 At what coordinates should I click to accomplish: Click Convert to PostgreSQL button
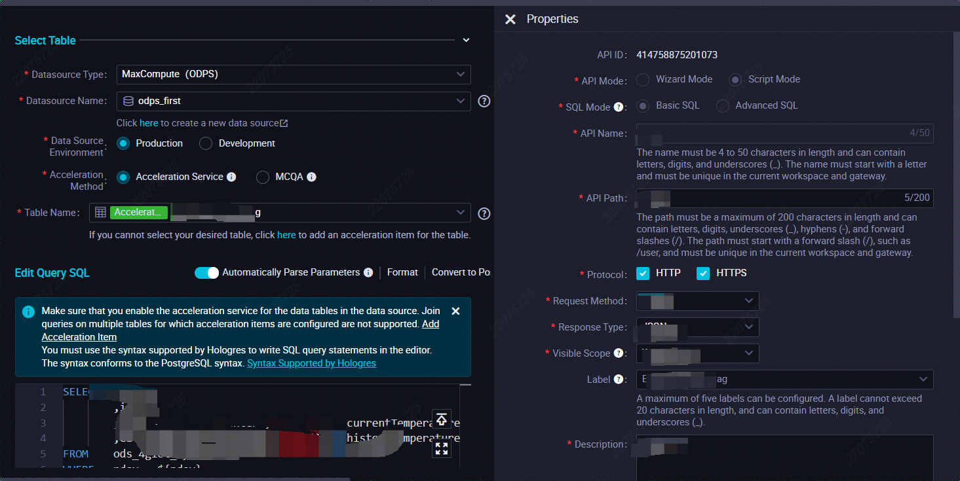(x=461, y=272)
